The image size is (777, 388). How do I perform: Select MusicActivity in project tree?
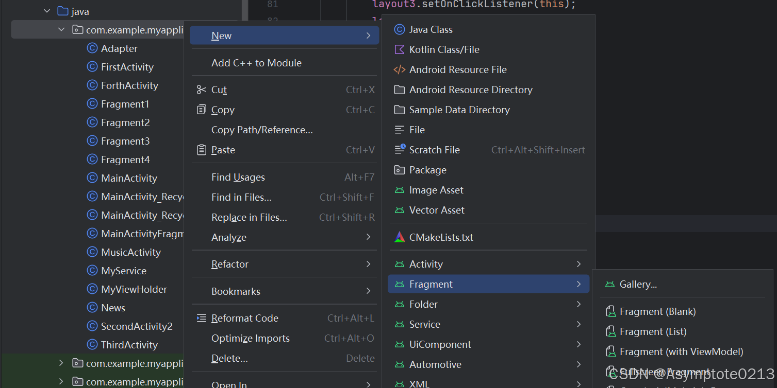click(x=131, y=252)
